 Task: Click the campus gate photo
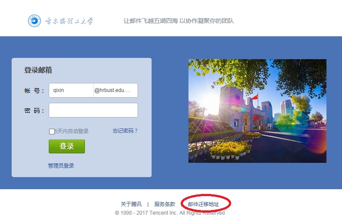tap(257, 111)
